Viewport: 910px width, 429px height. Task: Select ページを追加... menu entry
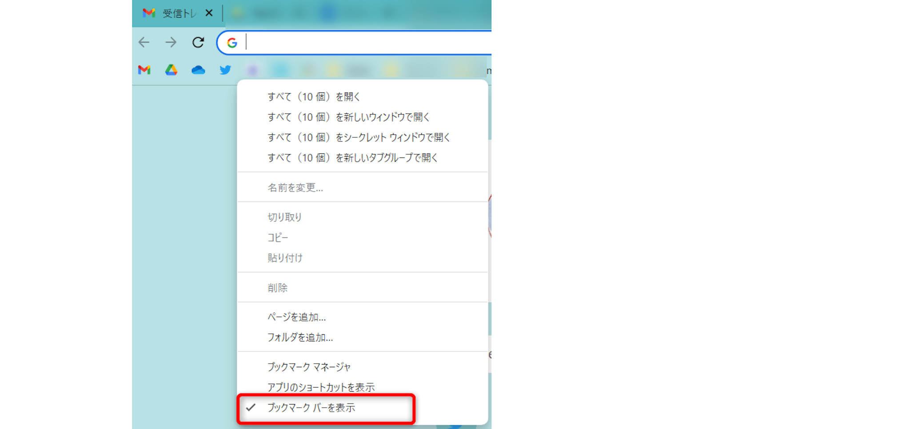click(x=296, y=317)
